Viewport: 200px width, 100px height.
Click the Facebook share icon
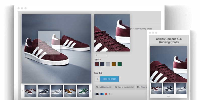[x=101, y=94]
